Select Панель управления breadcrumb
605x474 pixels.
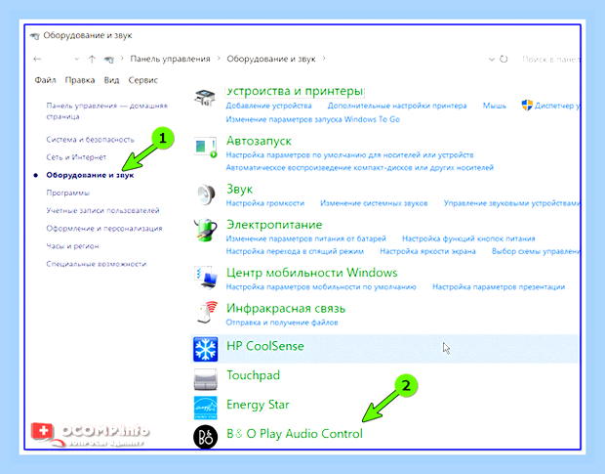[170, 59]
